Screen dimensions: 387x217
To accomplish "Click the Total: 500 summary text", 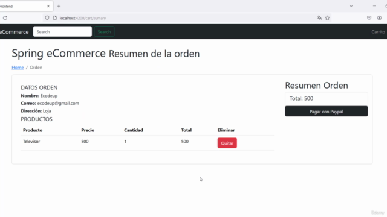I will click(x=301, y=99).
